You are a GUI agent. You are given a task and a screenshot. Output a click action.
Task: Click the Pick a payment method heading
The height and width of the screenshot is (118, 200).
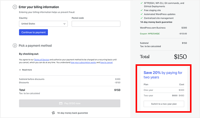(35, 46)
